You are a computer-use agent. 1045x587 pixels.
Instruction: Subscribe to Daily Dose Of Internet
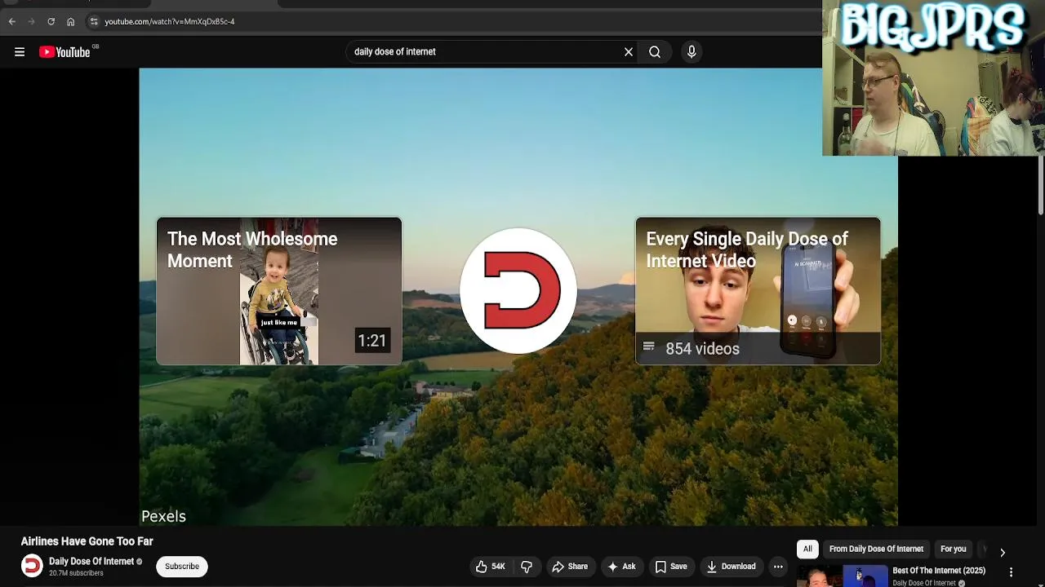[x=182, y=567]
